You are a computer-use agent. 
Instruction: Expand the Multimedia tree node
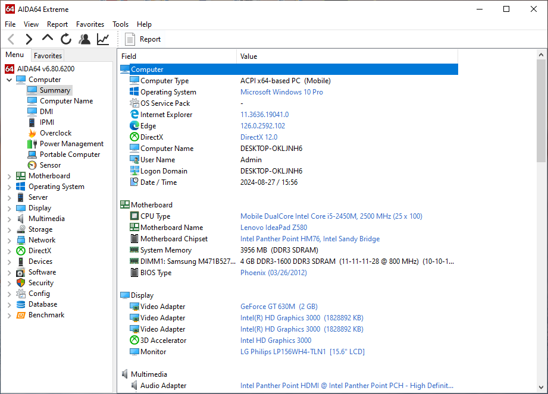pyautogui.click(x=10, y=219)
